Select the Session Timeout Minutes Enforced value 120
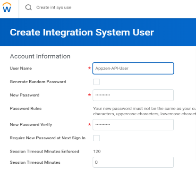196x170 pixels. pos(97,152)
